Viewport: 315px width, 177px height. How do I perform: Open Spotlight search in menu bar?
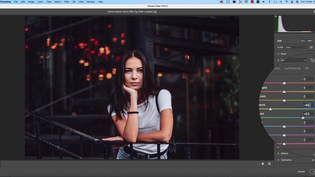(x=281, y=2)
